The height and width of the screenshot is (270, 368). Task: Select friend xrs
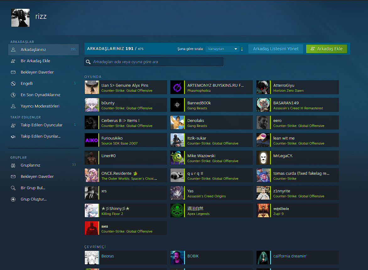[126, 193]
